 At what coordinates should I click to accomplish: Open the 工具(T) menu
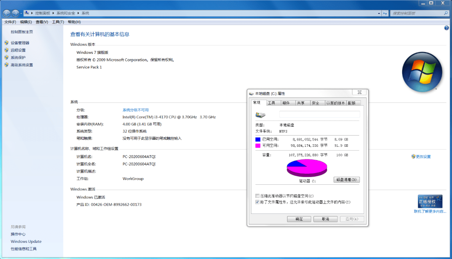[58, 22]
